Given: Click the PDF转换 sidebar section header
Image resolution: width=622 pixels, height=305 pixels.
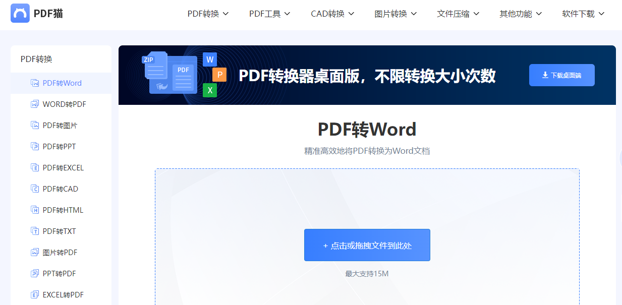Looking at the screenshot, I should click(x=36, y=59).
